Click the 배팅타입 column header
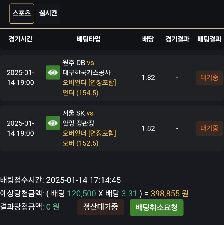 tap(88, 39)
